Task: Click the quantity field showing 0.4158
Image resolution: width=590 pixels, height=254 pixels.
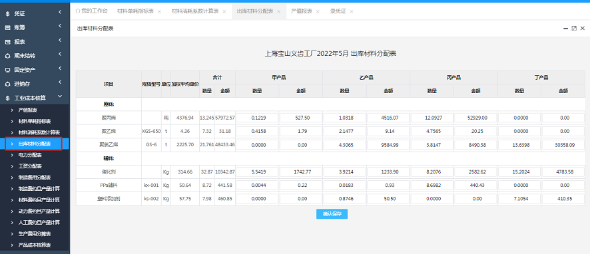Action: (257, 131)
